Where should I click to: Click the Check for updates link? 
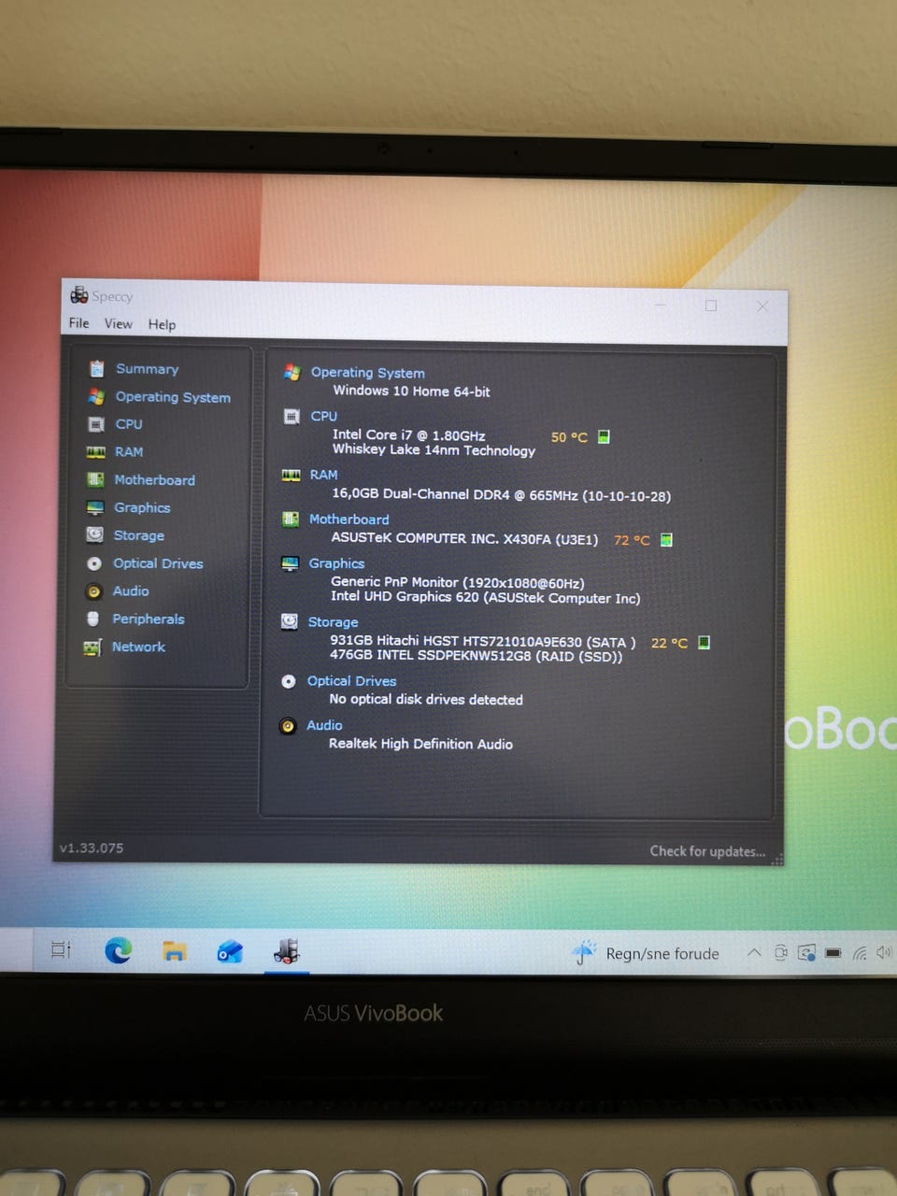click(x=707, y=851)
